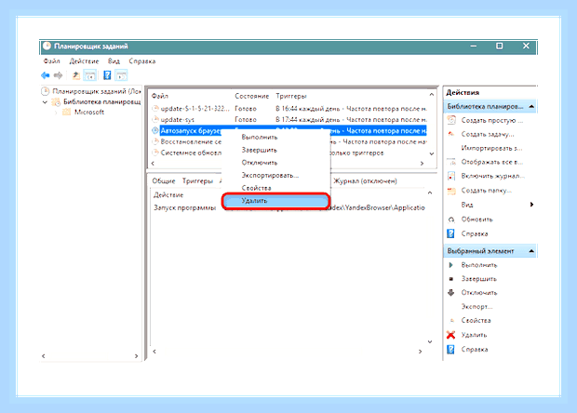The image size is (577, 413).
Task: Click details pane scroll up arrow
Action: [x=430, y=193]
